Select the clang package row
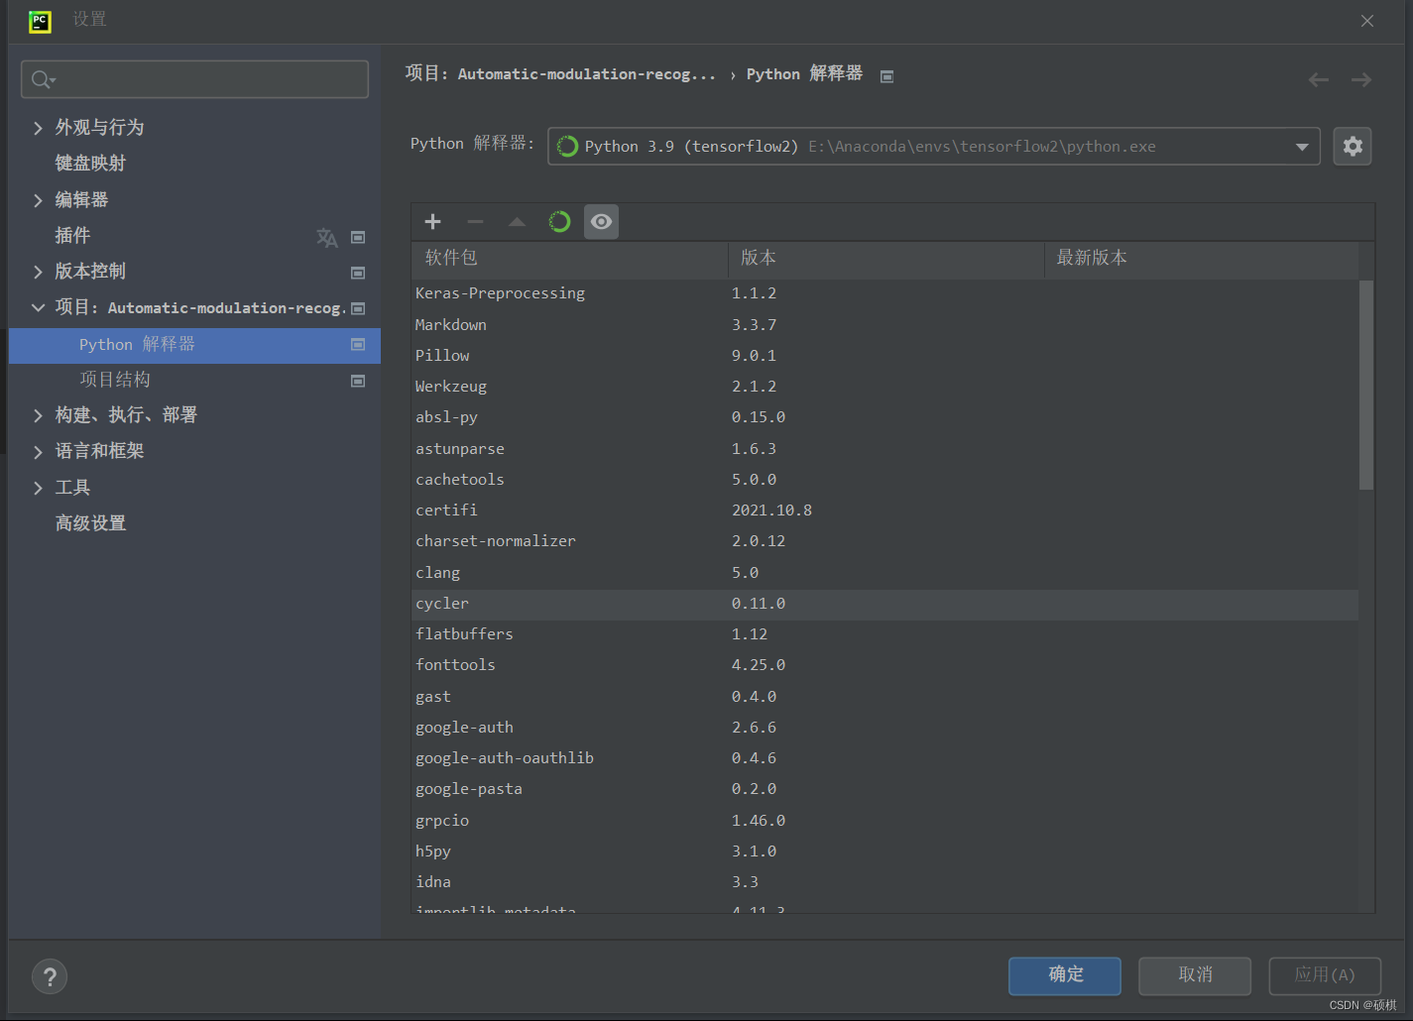Screen dimensions: 1413x1021 pyautogui.click(x=885, y=573)
